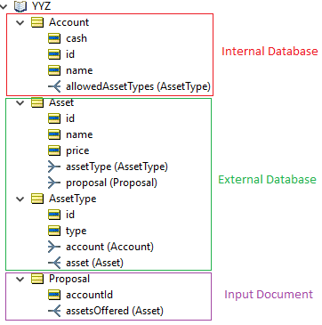Viewport: 322px width, 325px height.
Task: Click the accountId attribute icon
Action: (54, 295)
